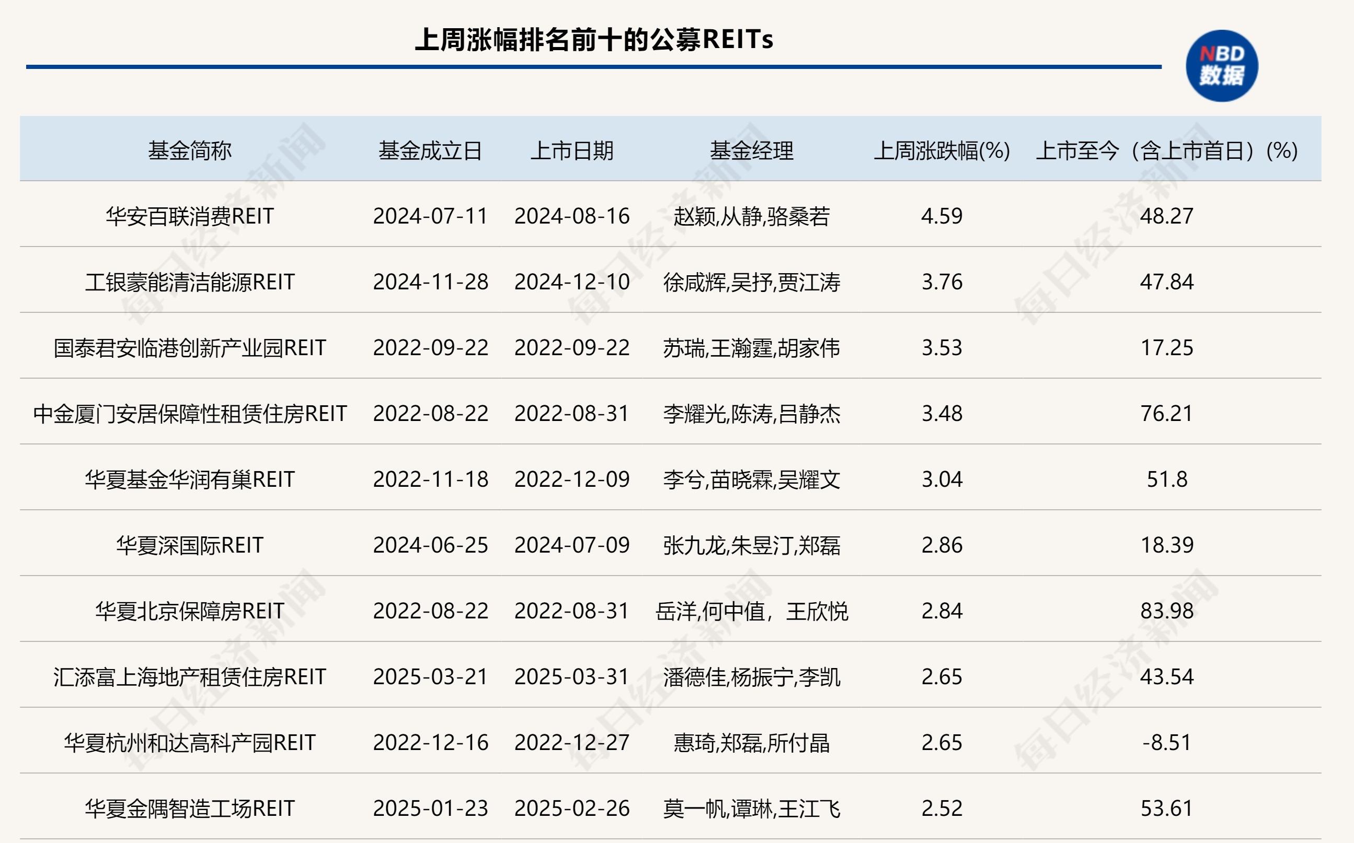Click the 上周涨跌幅(%) column header

(x=942, y=150)
